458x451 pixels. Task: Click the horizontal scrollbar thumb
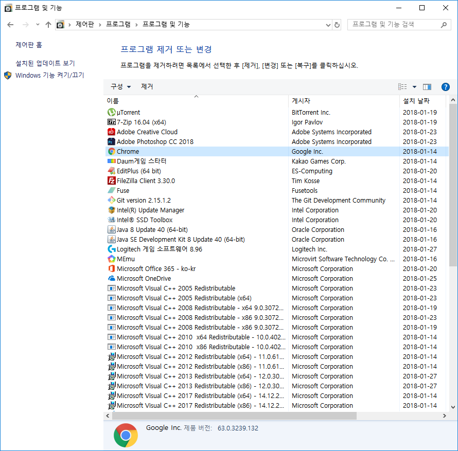pyautogui.click(x=234, y=416)
